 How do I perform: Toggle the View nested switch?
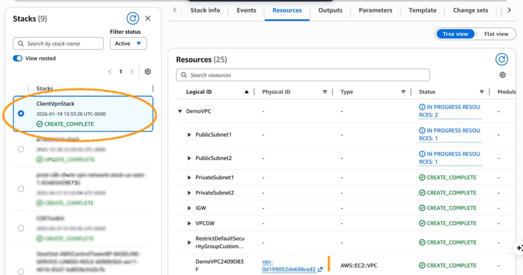point(18,59)
